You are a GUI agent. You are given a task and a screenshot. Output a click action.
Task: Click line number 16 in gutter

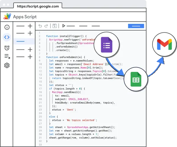(x=40, y=85)
